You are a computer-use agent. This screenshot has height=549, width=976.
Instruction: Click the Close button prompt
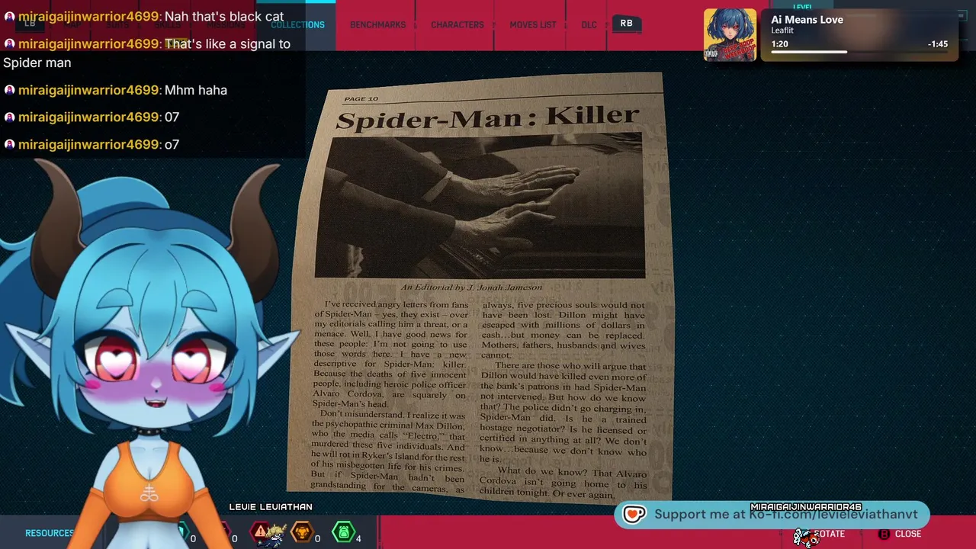tap(900, 534)
